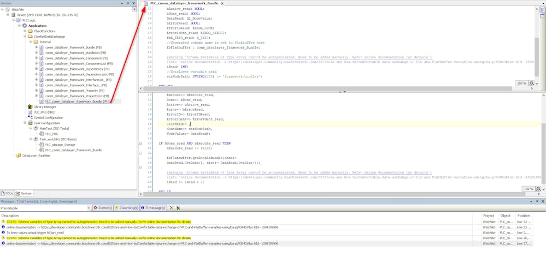
Task: Open comm_datalayer_framework_ComponentList (FB) object
Action: [79, 64]
